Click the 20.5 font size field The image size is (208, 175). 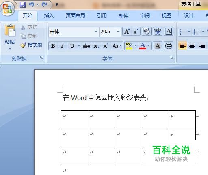(108, 32)
